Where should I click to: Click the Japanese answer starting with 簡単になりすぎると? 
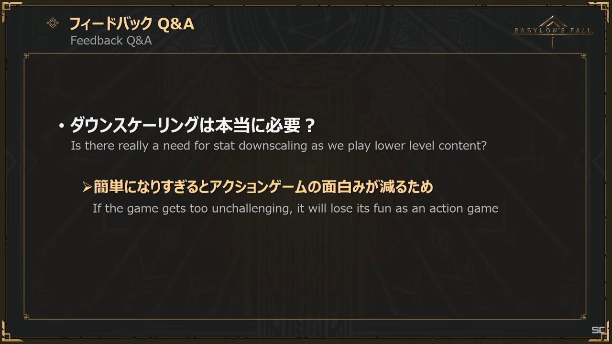coord(263,187)
